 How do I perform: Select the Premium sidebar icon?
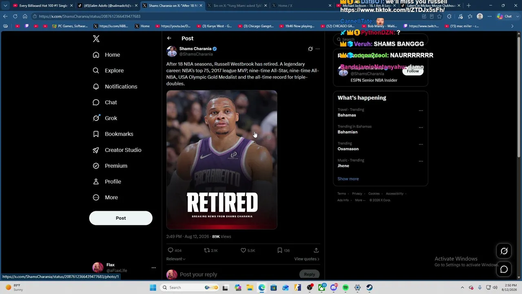coord(96,166)
